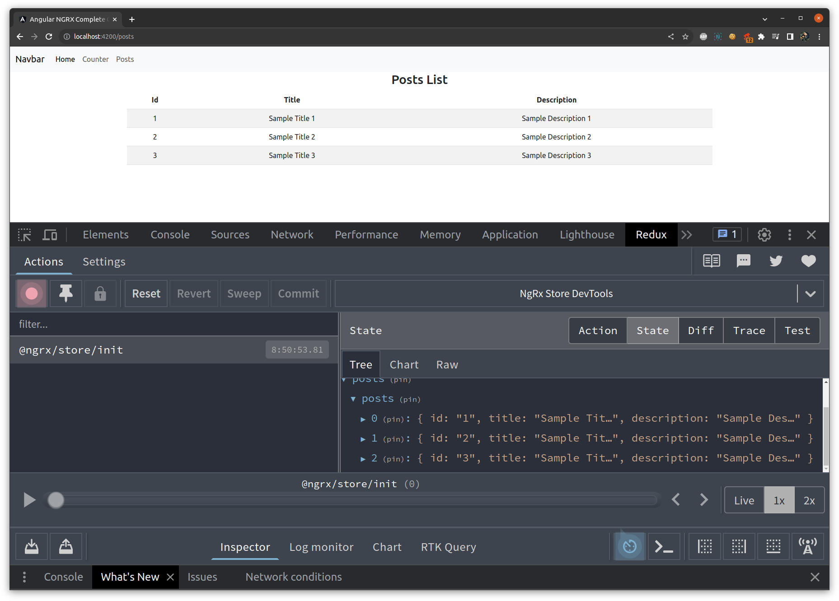Click the remote connection antenna icon
Screen dimensions: 839x601
808,546
